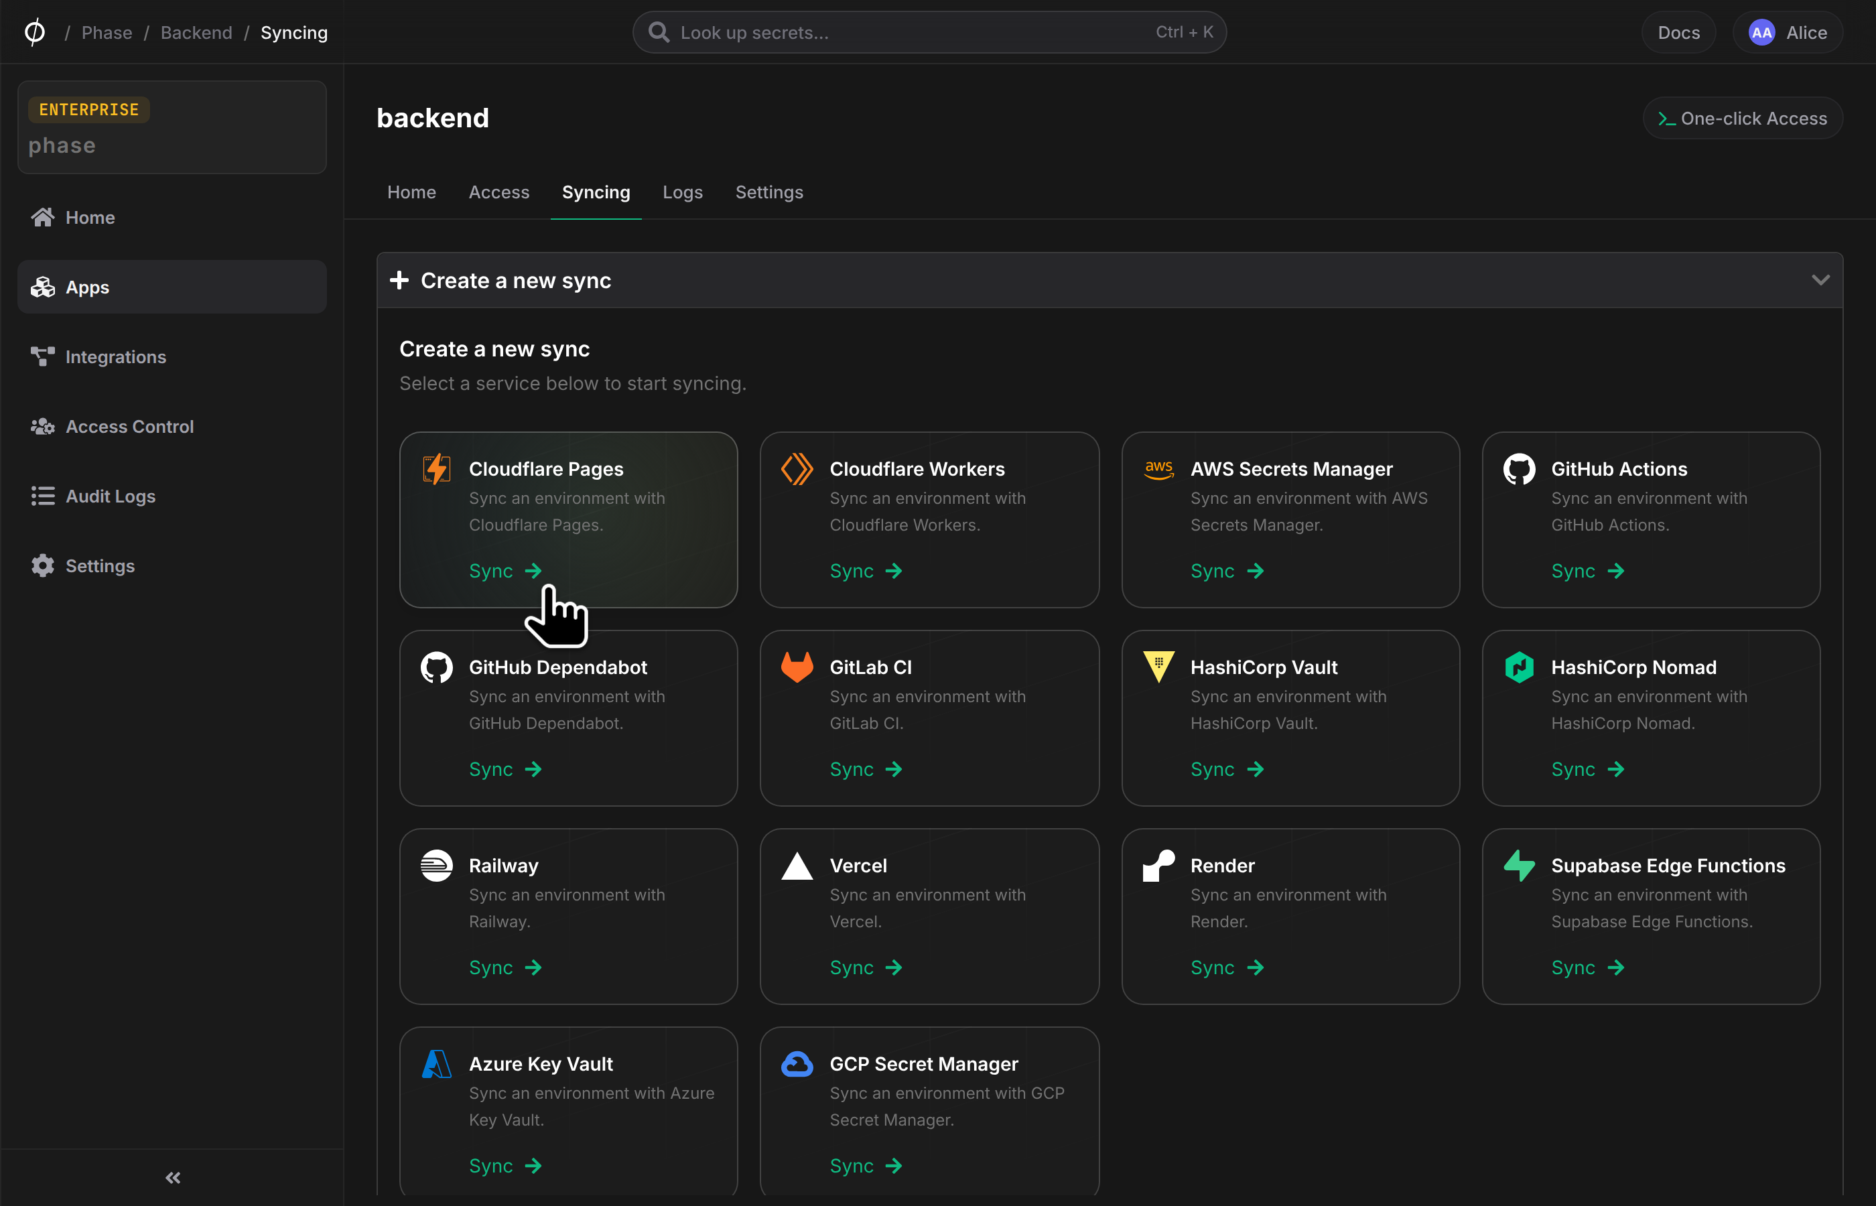Click the Supabase bolt icon

pos(1519,866)
